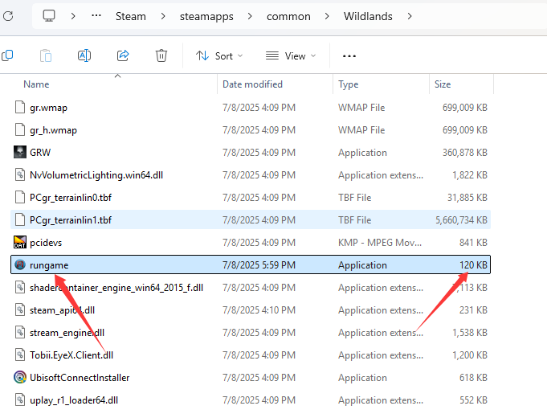This screenshot has width=547, height=414.
Task: Click the NvVolumetricLighting.win64.dll file icon
Action: click(20, 175)
